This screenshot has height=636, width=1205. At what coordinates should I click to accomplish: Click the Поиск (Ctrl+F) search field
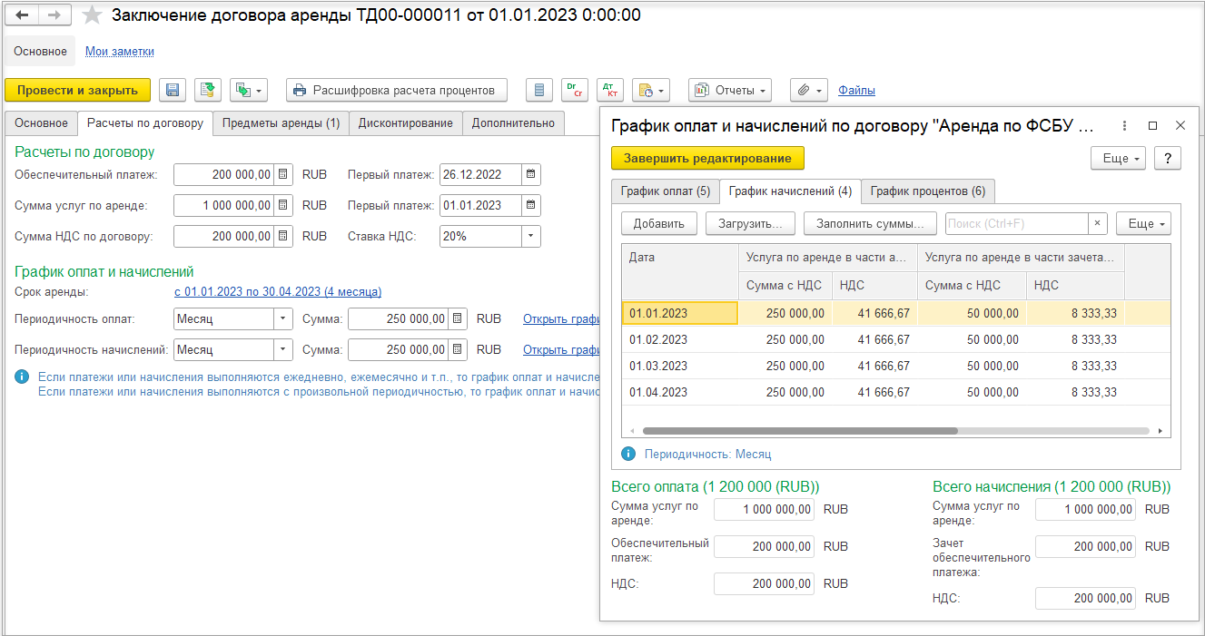[x=1017, y=223]
